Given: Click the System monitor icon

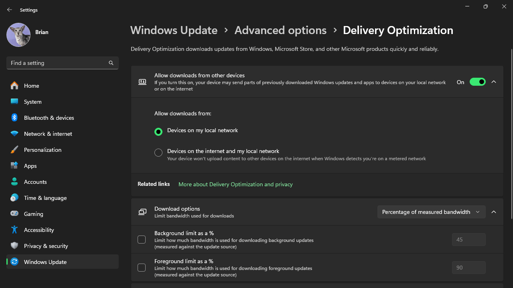Looking at the screenshot, I should click(14, 102).
